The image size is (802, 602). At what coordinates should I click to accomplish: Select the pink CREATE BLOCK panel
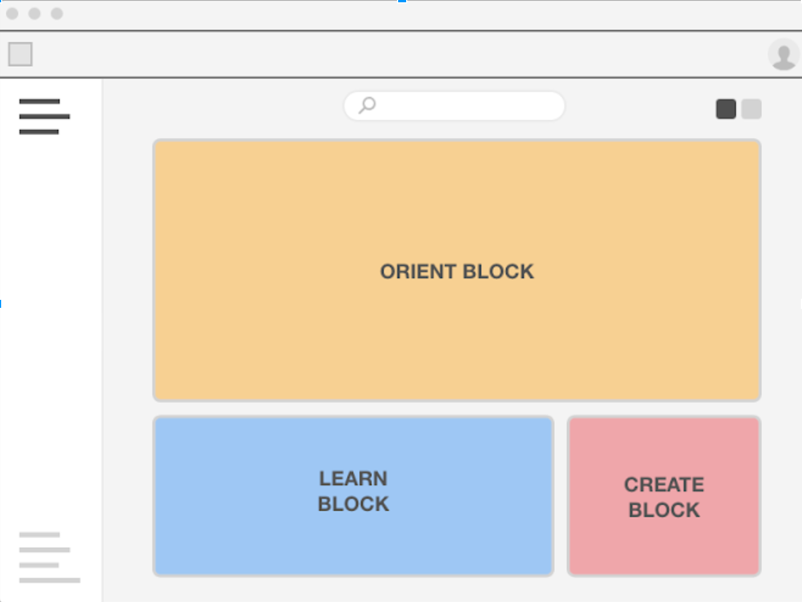[x=664, y=496]
